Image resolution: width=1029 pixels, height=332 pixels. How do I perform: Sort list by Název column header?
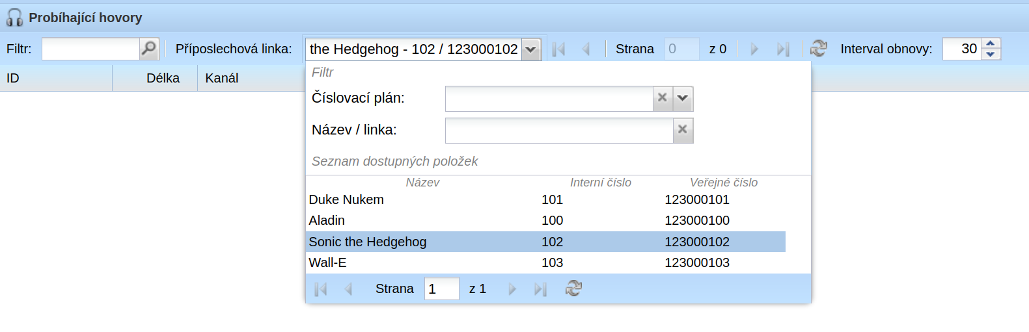(x=422, y=183)
